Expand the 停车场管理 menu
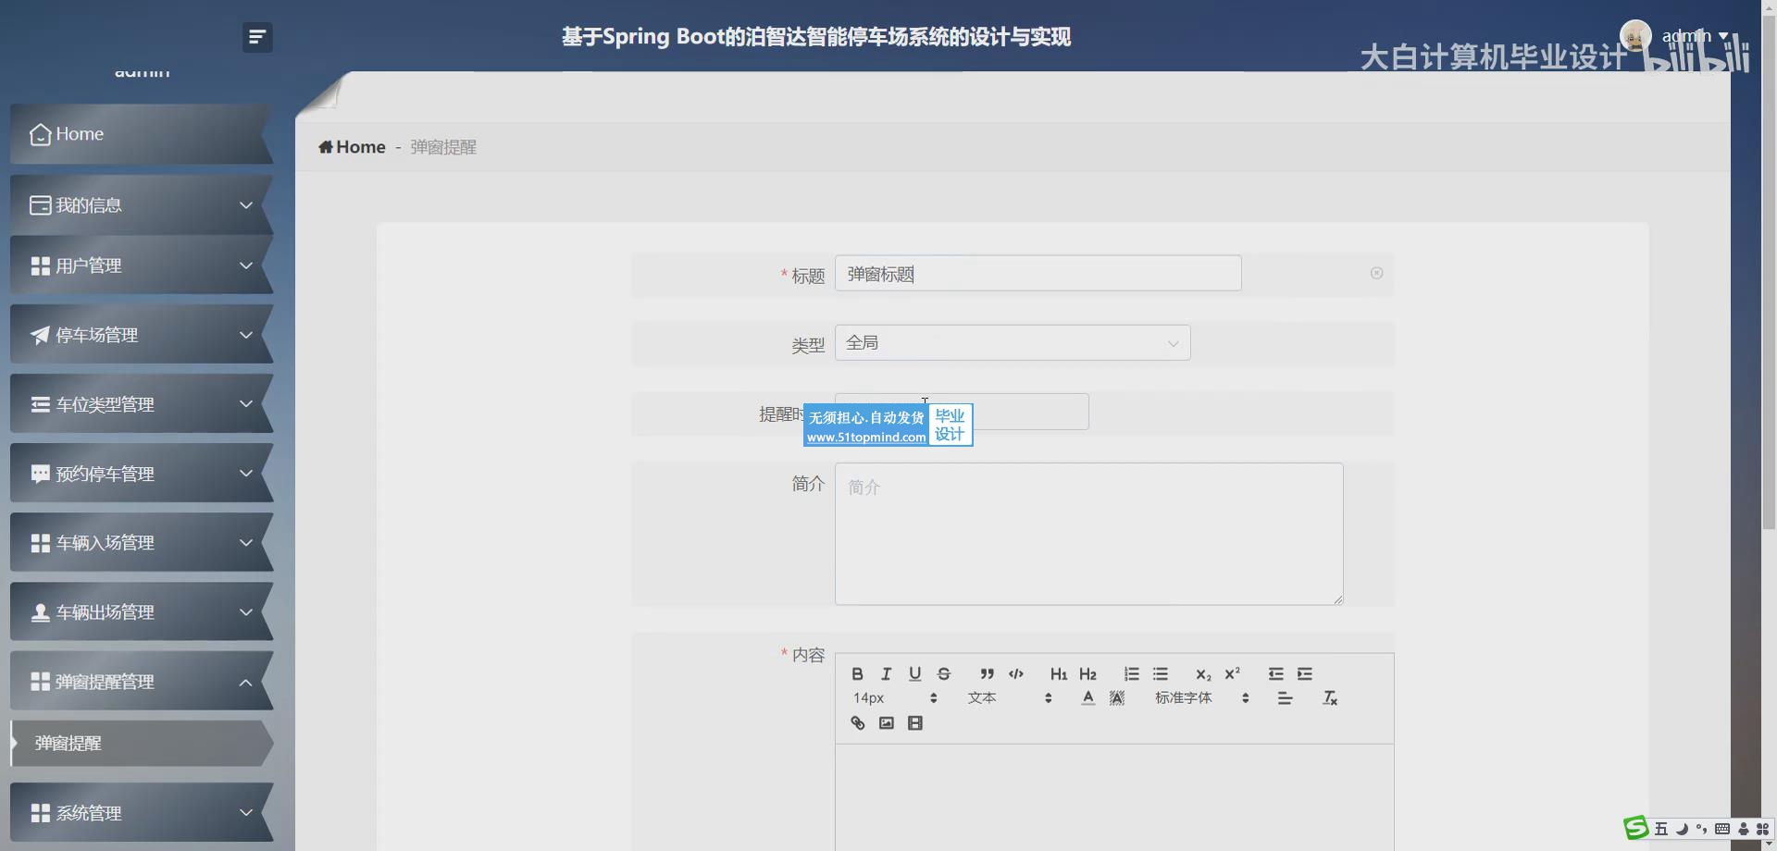The height and width of the screenshot is (851, 1777). pos(141,335)
